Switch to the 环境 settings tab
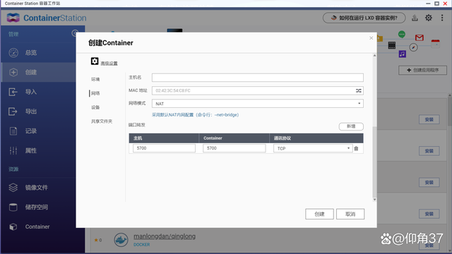The image size is (452, 254). 95,79
